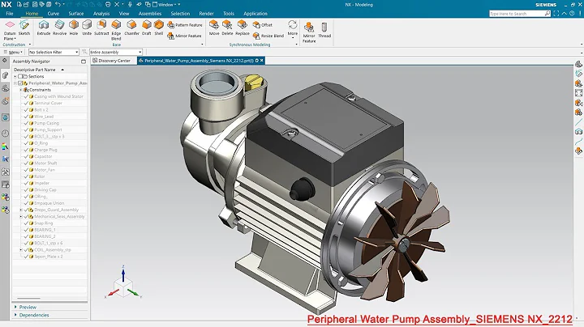Uncheck the Snap Ring component

pos(26,223)
